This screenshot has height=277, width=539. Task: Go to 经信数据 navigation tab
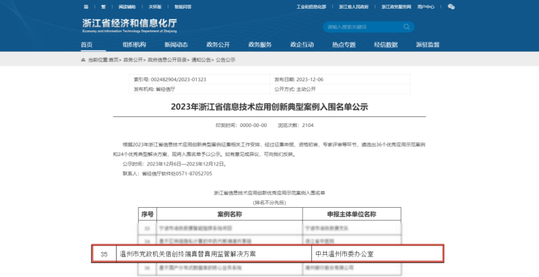(385, 44)
